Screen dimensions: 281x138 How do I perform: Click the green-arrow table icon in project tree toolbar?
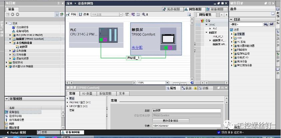(x=62, y=15)
